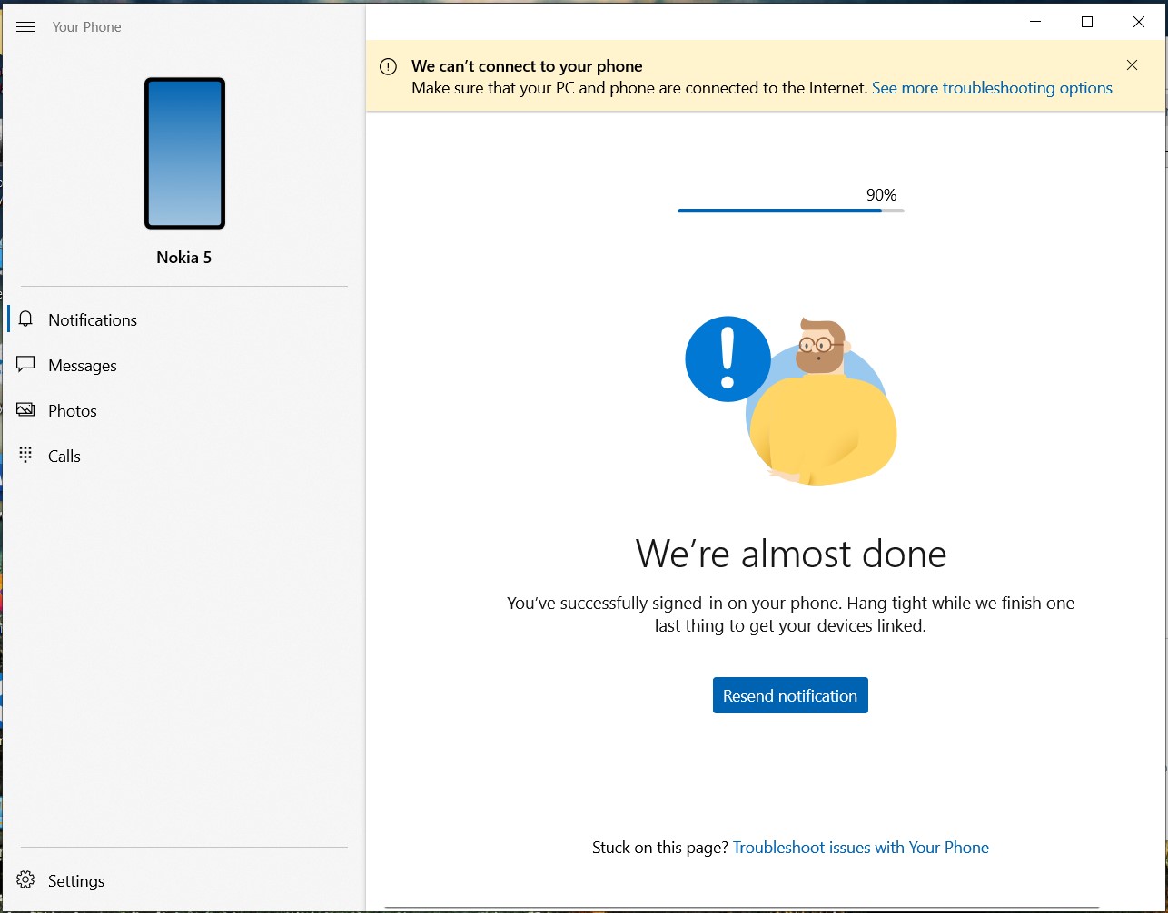
Task: Select the Messages label in sidebar
Action: pos(83,365)
